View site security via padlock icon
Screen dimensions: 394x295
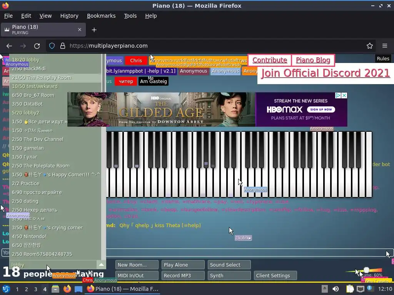click(x=63, y=46)
